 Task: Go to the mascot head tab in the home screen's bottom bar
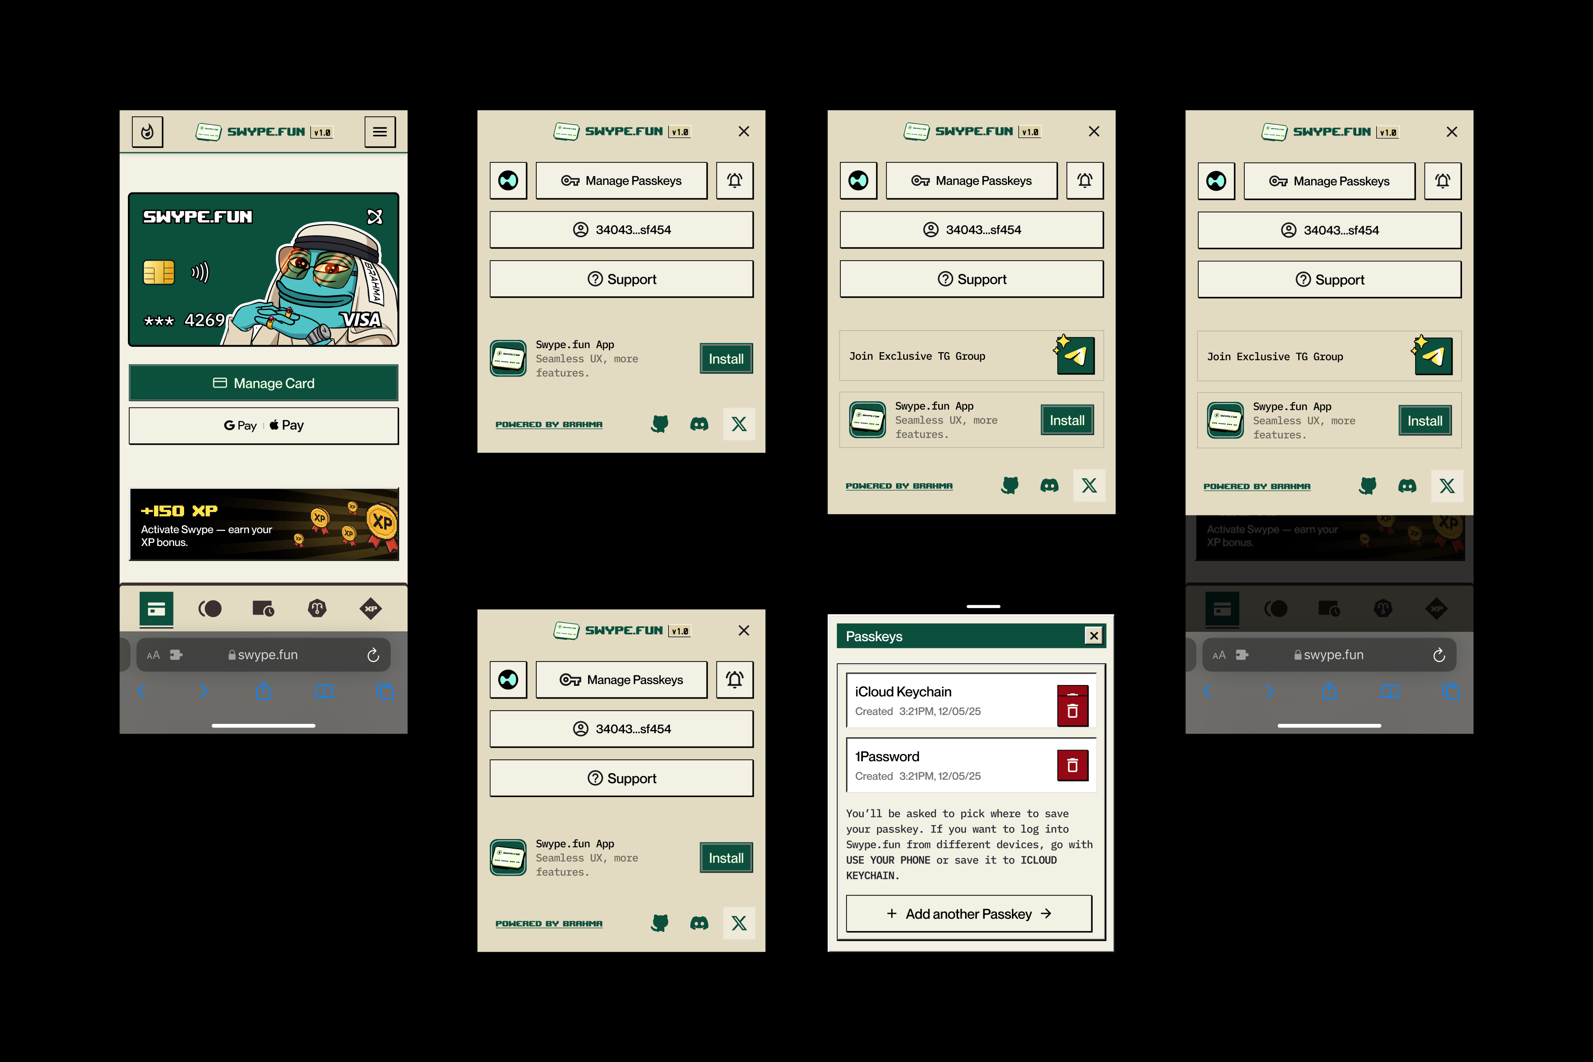click(317, 609)
